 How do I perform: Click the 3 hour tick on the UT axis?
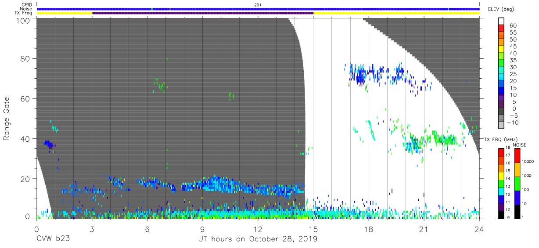click(x=92, y=229)
